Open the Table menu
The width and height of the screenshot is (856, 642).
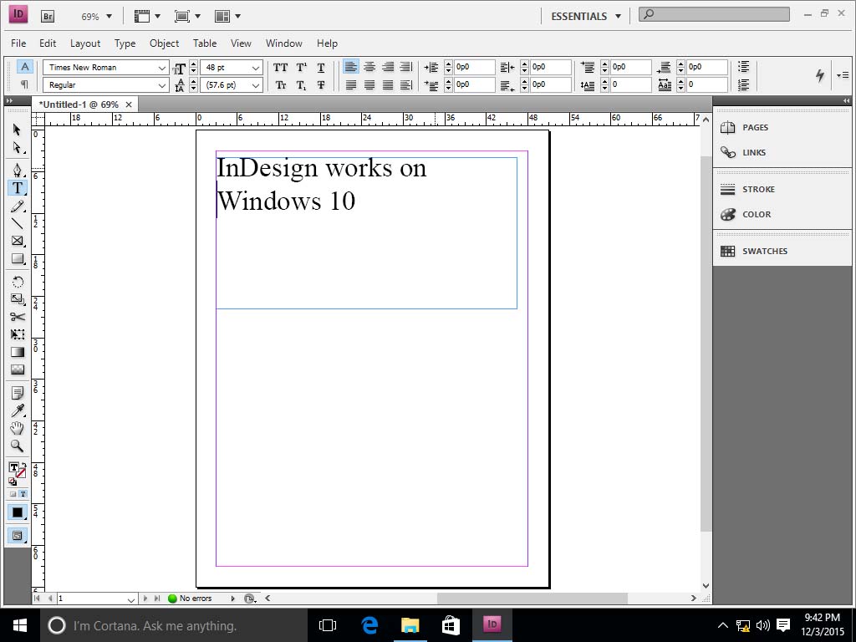pyautogui.click(x=205, y=43)
